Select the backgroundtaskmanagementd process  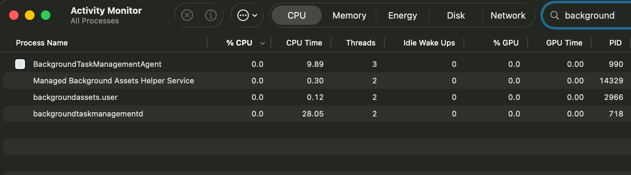[88, 114]
